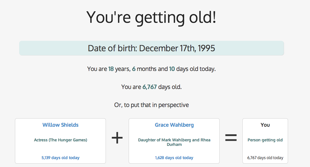The width and height of the screenshot is (310, 167).
Task: Click the highlighted 6 months number
Action: click(x=134, y=69)
